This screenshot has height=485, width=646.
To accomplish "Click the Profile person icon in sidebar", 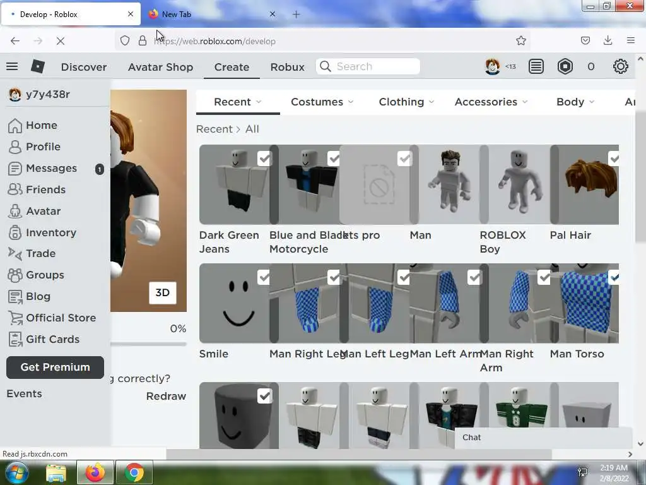I will click(15, 147).
